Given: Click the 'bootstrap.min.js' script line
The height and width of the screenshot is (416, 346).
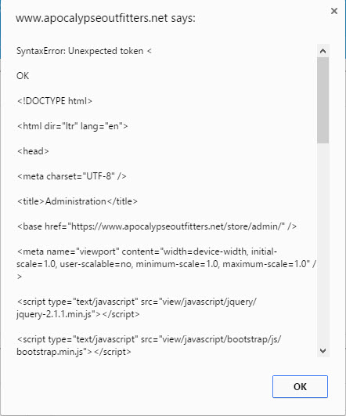Looking at the screenshot, I should click(149, 345).
